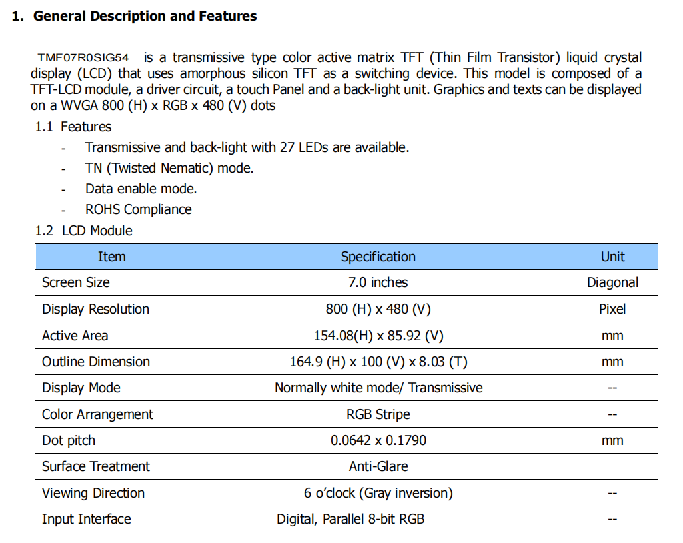The width and height of the screenshot is (683, 543).
Task: Select the 'Display Mode' cell
Action: pos(112,388)
